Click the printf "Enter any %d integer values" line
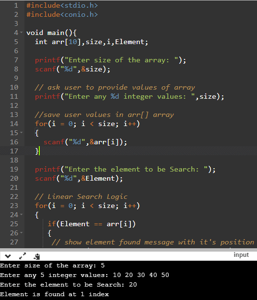The image size is (257, 300). [x=129, y=96]
